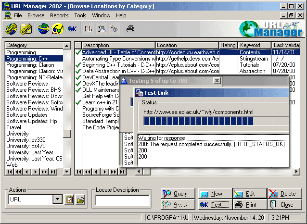
Task: Click the Keyword column header
Action: [x=255, y=45]
